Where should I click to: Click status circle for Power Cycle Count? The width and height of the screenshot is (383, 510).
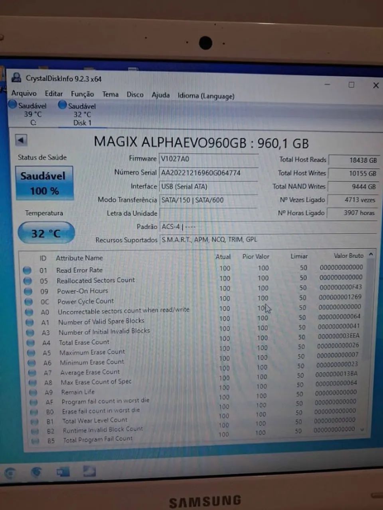(28, 302)
